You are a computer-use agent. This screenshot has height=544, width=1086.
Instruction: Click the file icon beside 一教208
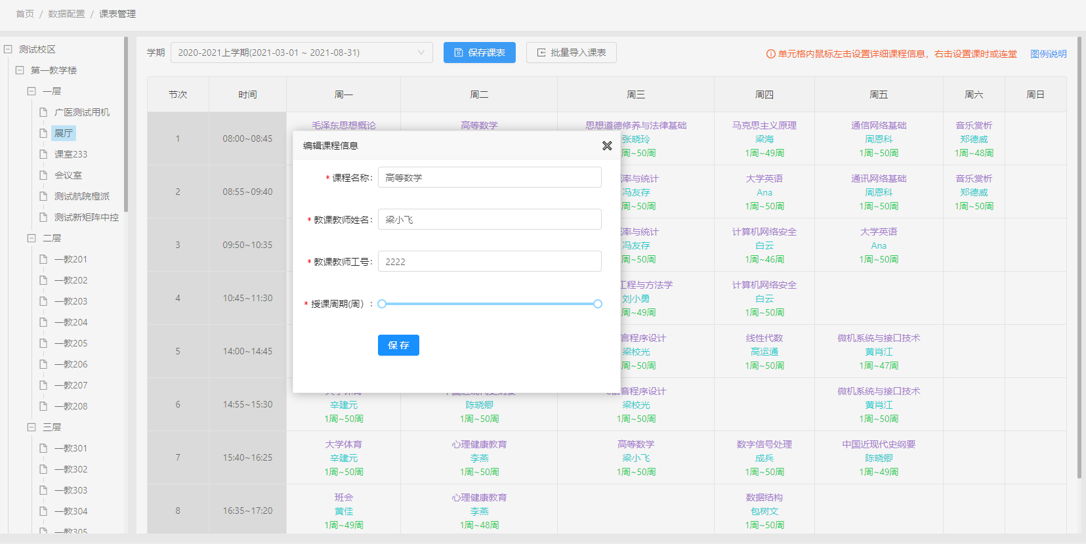tap(43, 406)
